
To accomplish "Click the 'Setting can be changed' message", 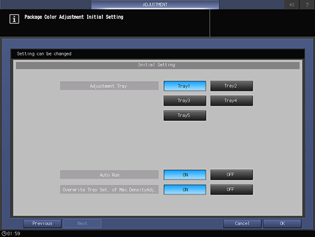I will pos(44,54).
